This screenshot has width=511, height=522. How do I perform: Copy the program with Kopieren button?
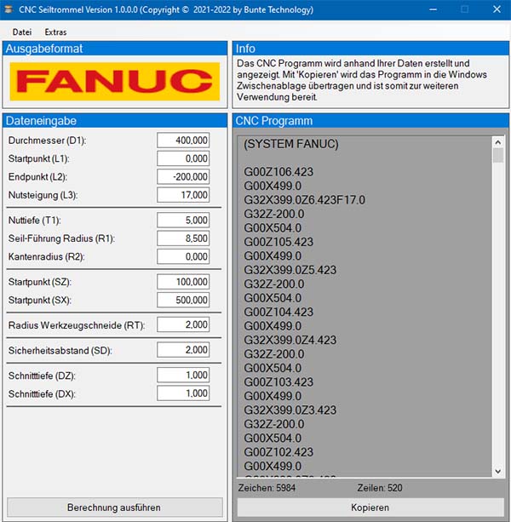pyautogui.click(x=370, y=508)
